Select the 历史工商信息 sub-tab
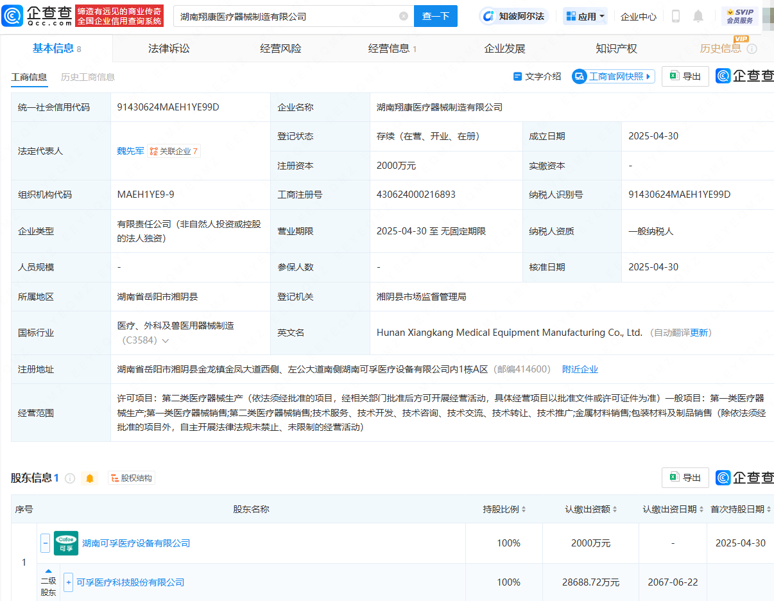 (x=88, y=77)
